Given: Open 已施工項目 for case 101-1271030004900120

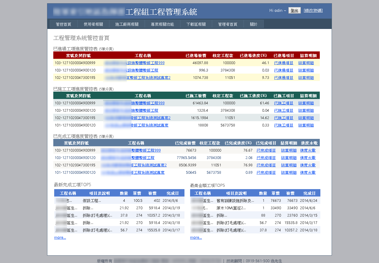Looking at the screenshot, I should 284,125.
